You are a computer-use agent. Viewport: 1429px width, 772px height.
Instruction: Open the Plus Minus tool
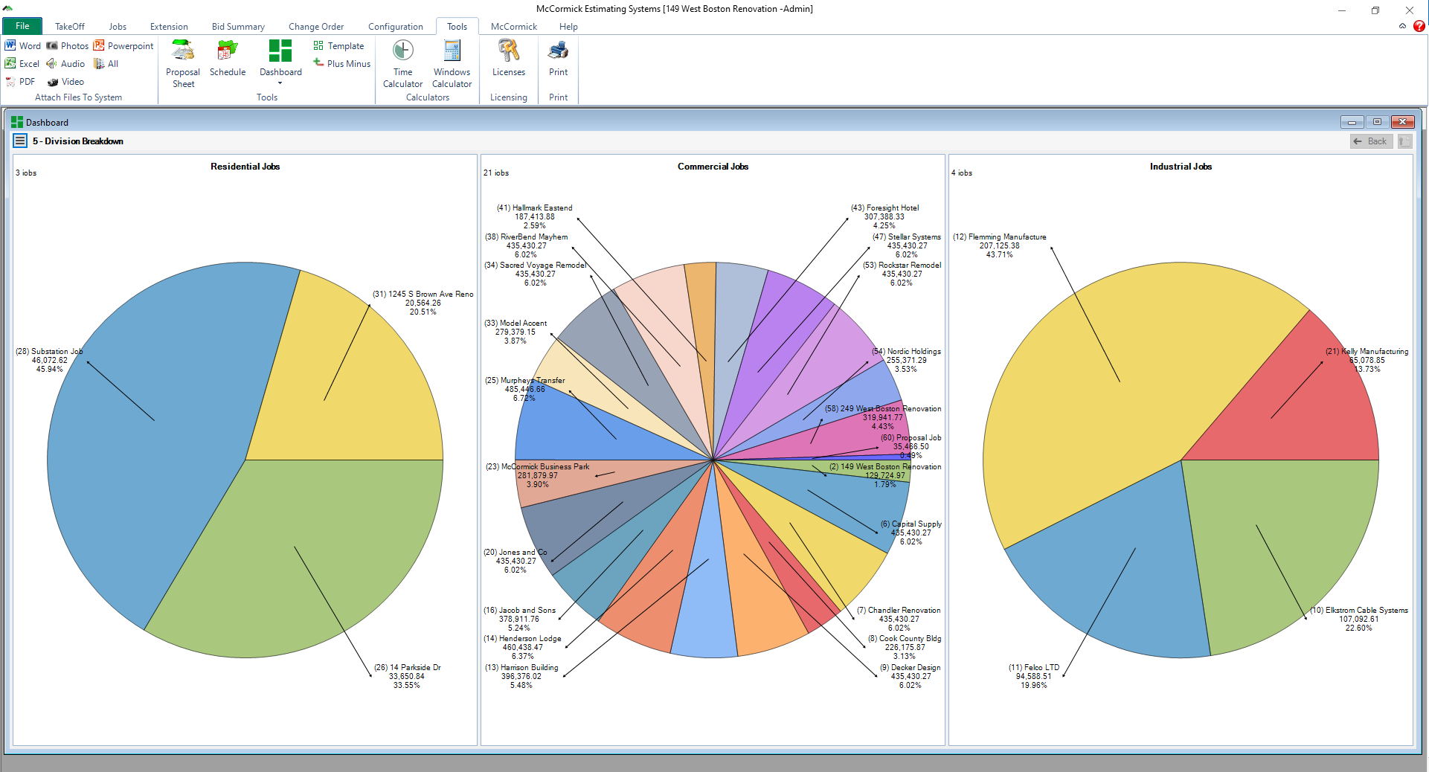click(x=342, y=63)
